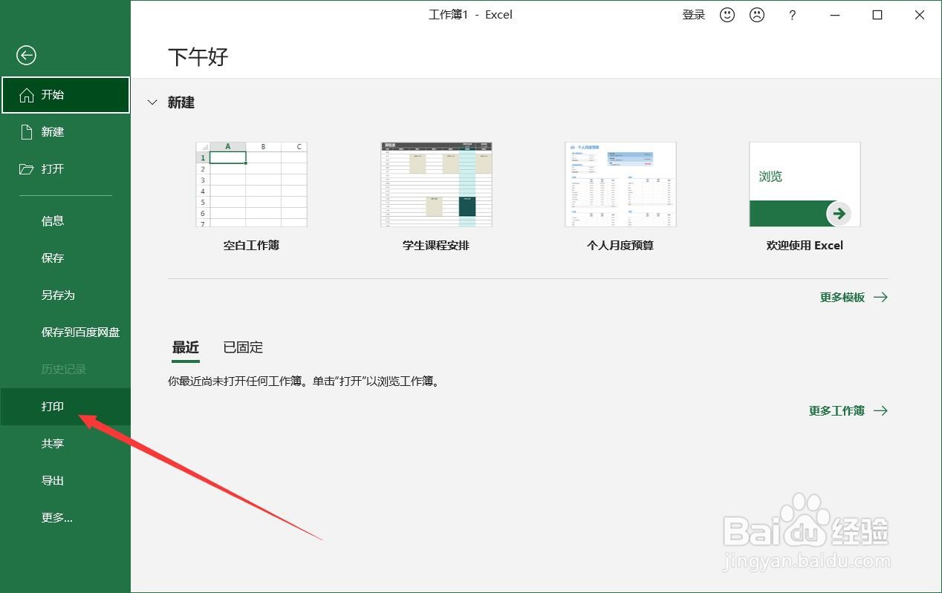Go back with the circled arrow icon
942x593 pixels.
(x=26, y=55)
